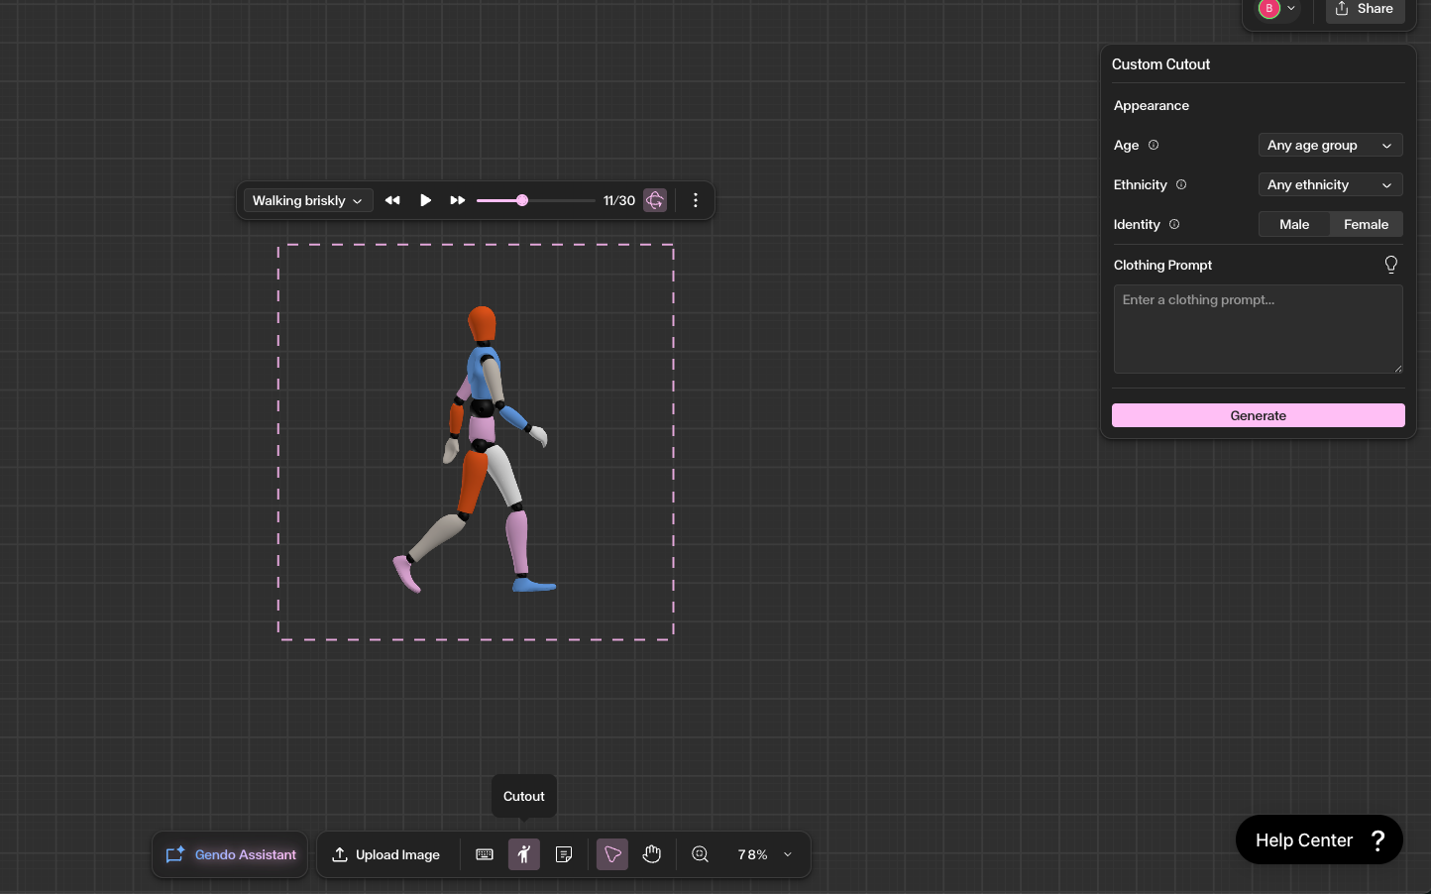Expand the Walking briskly animation dropdown
1431x894 pixels.
coord(307,200)
